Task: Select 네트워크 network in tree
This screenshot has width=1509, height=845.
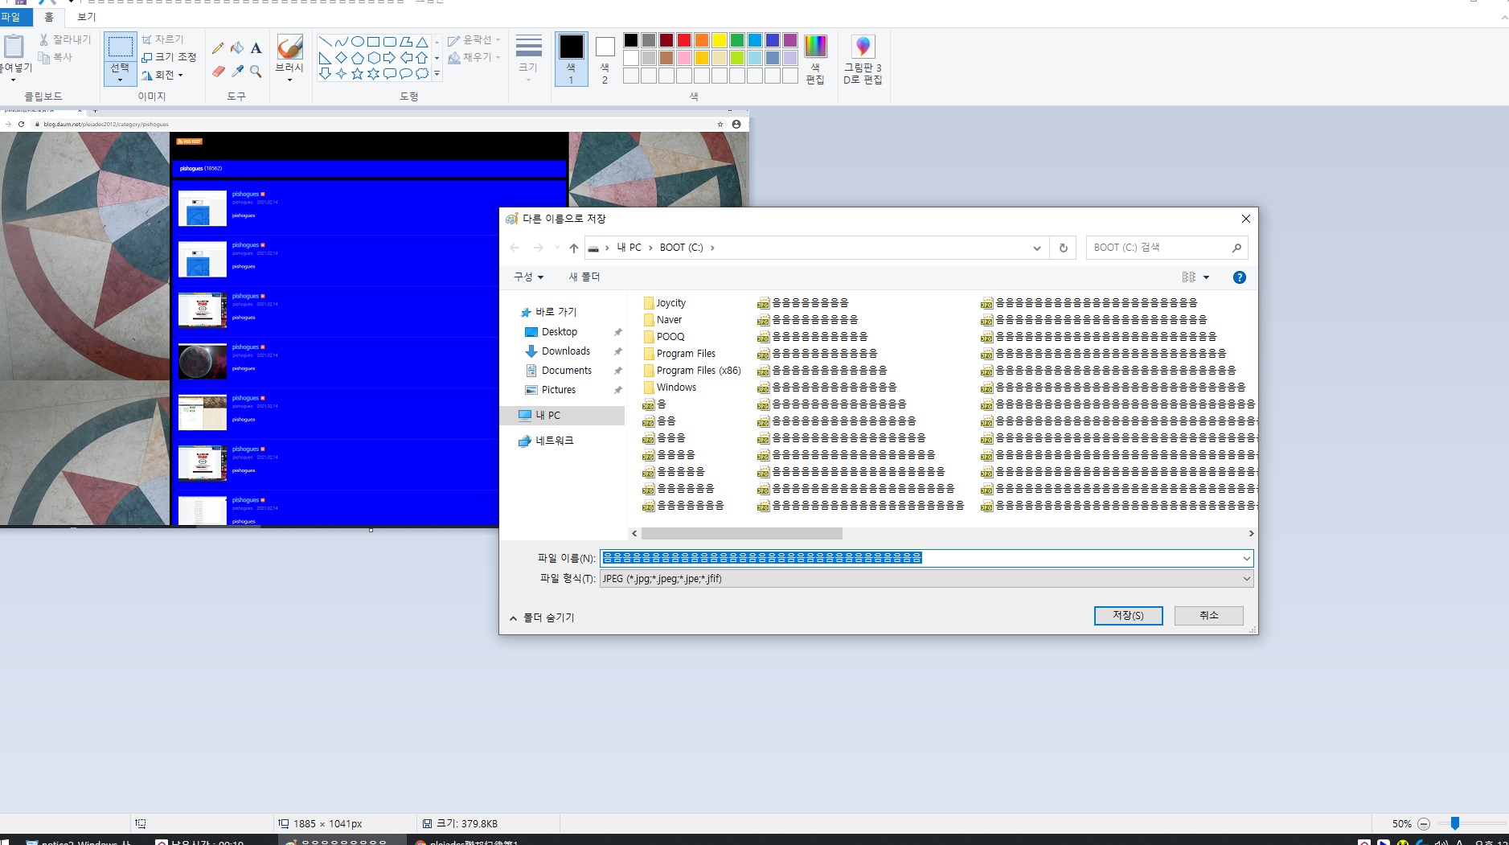Action: [547, 441]
